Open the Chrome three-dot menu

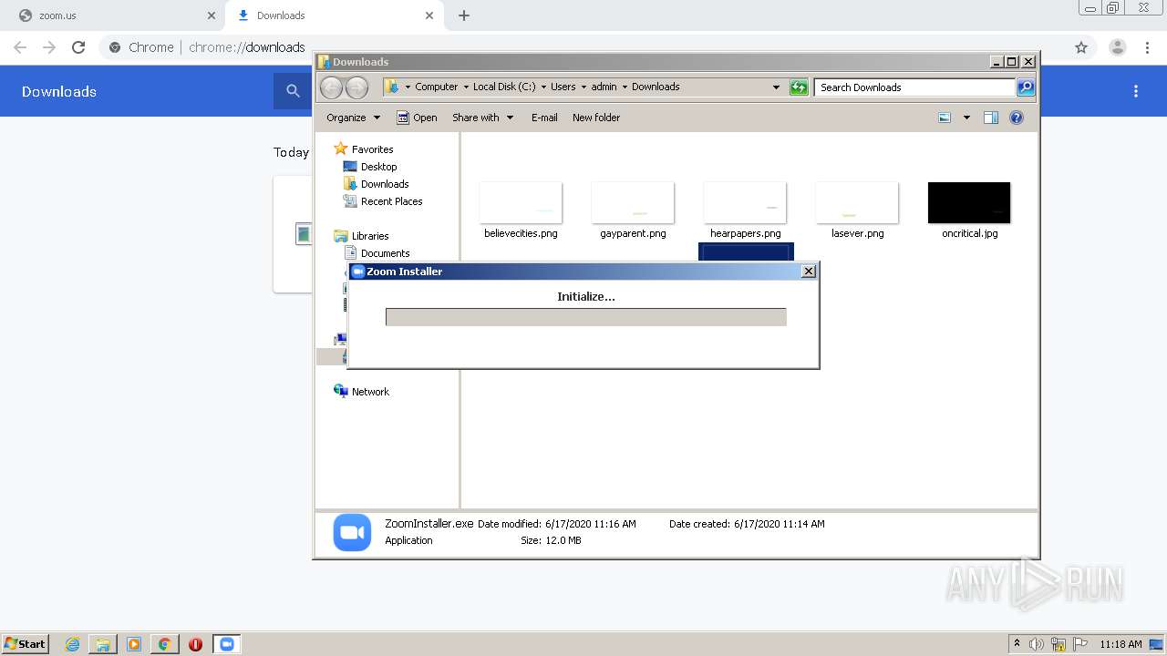coord(1148,47)
